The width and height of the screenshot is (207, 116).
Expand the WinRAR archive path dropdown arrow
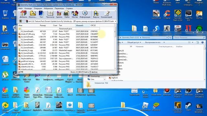tap(115, 21)
